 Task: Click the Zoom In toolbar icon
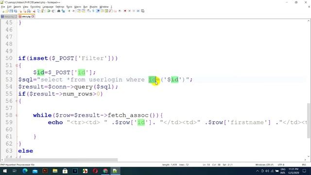(69, 11)
